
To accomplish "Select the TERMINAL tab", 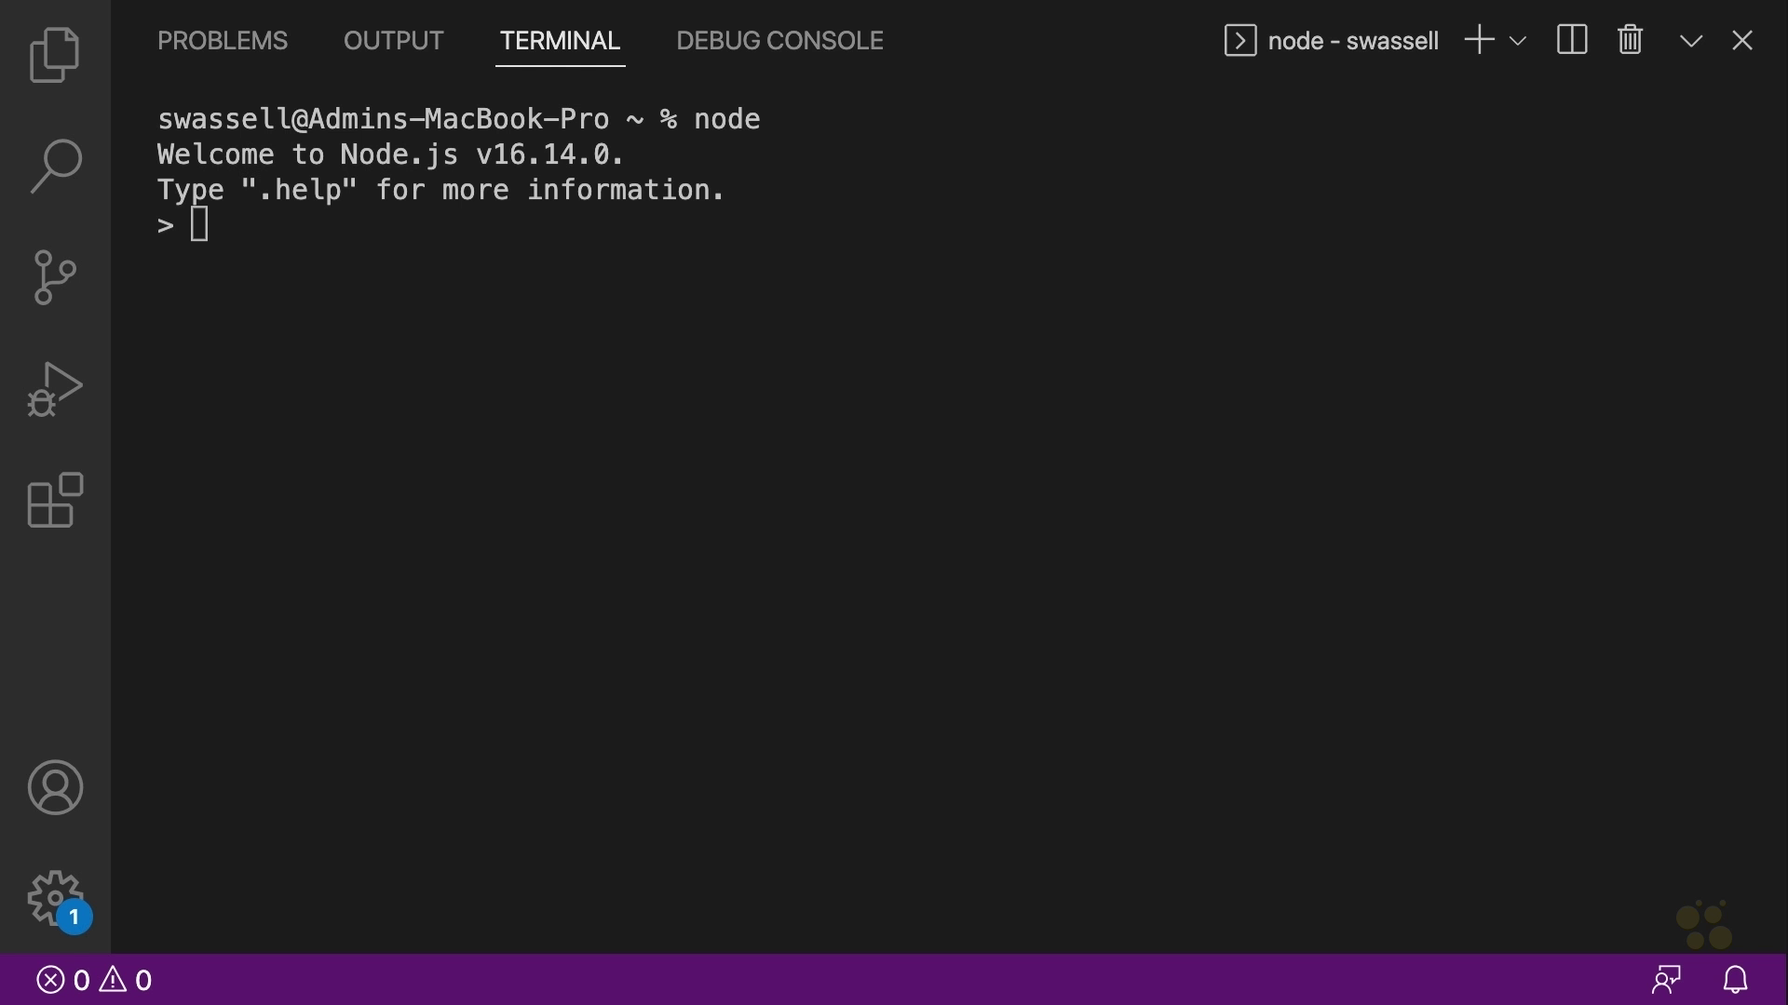I will tap(560, 41).
